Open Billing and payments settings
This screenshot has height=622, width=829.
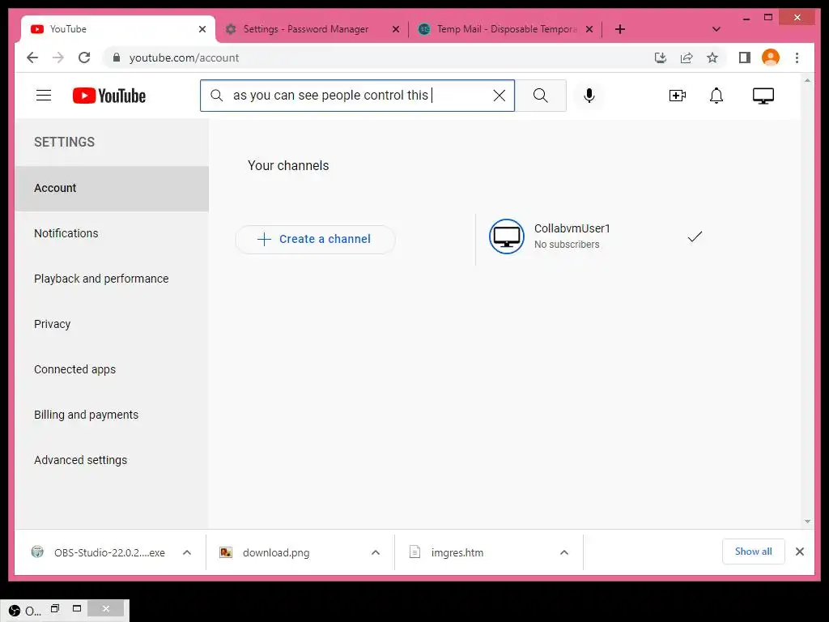coord(112,415)
